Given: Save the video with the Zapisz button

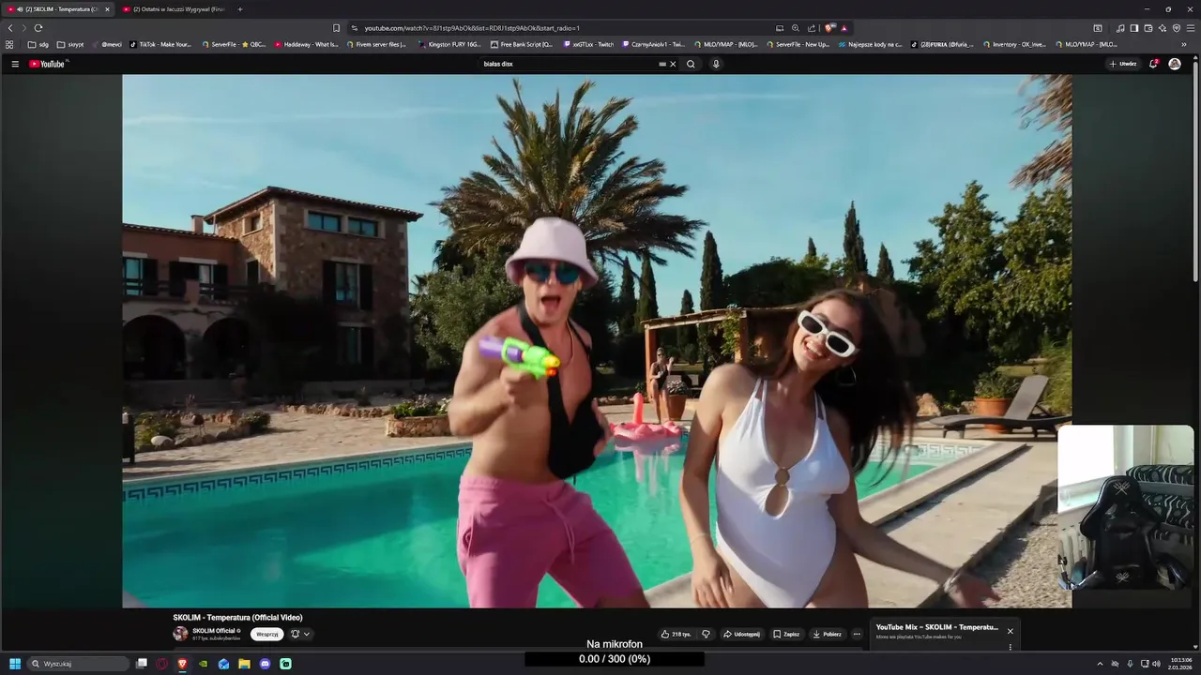Looking at the screenshot, I should coord(786,634).
